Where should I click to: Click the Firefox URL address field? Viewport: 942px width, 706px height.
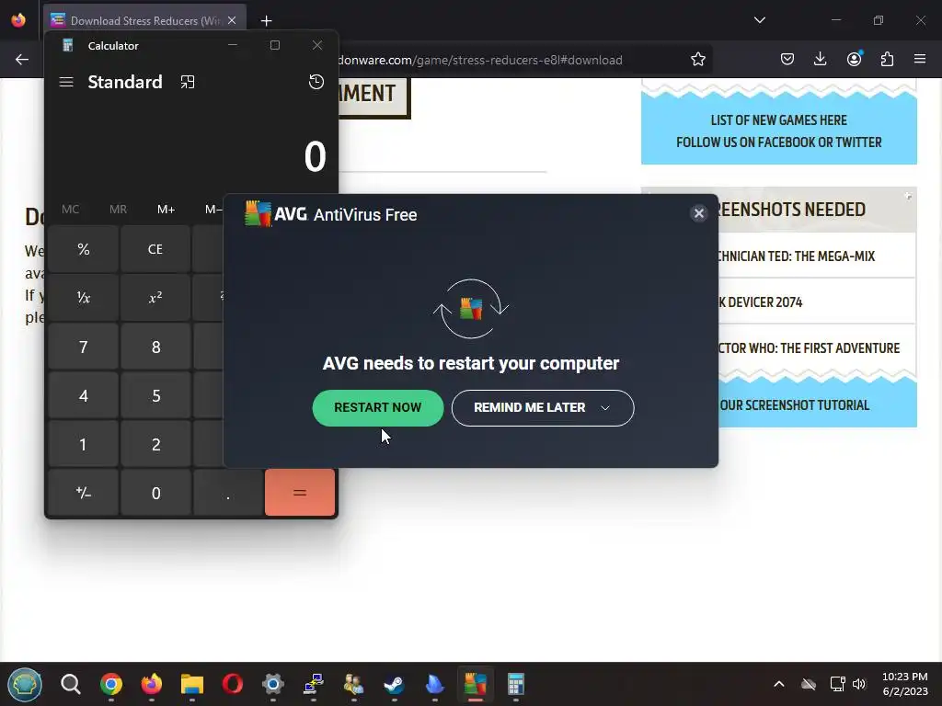(480, 60)
